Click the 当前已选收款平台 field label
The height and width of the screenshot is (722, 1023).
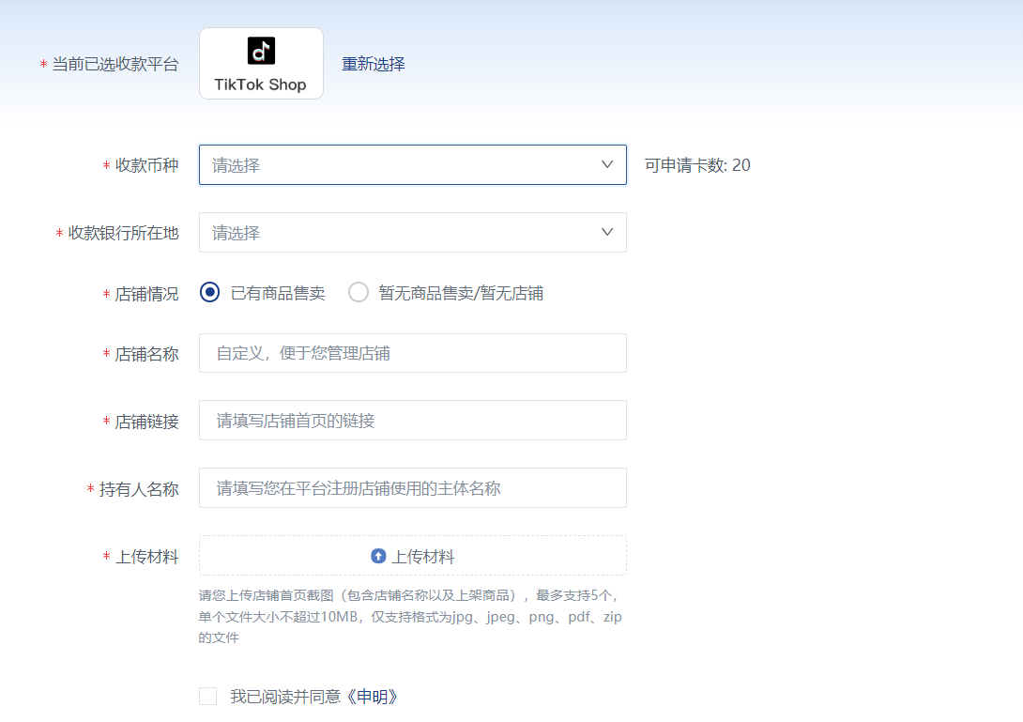coord(115,64)
